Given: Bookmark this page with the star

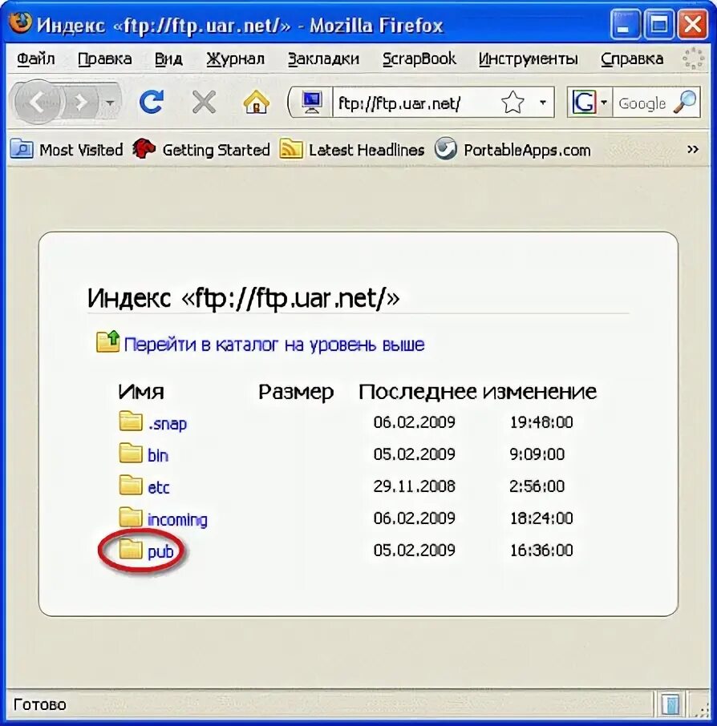Looking at the screenshot, I should click(x=512, y=103).
